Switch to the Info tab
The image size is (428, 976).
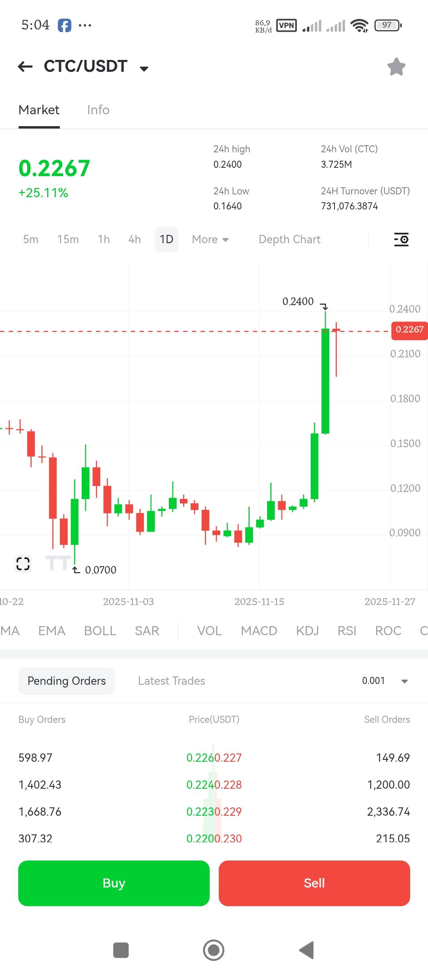click(x=98, y=110)
